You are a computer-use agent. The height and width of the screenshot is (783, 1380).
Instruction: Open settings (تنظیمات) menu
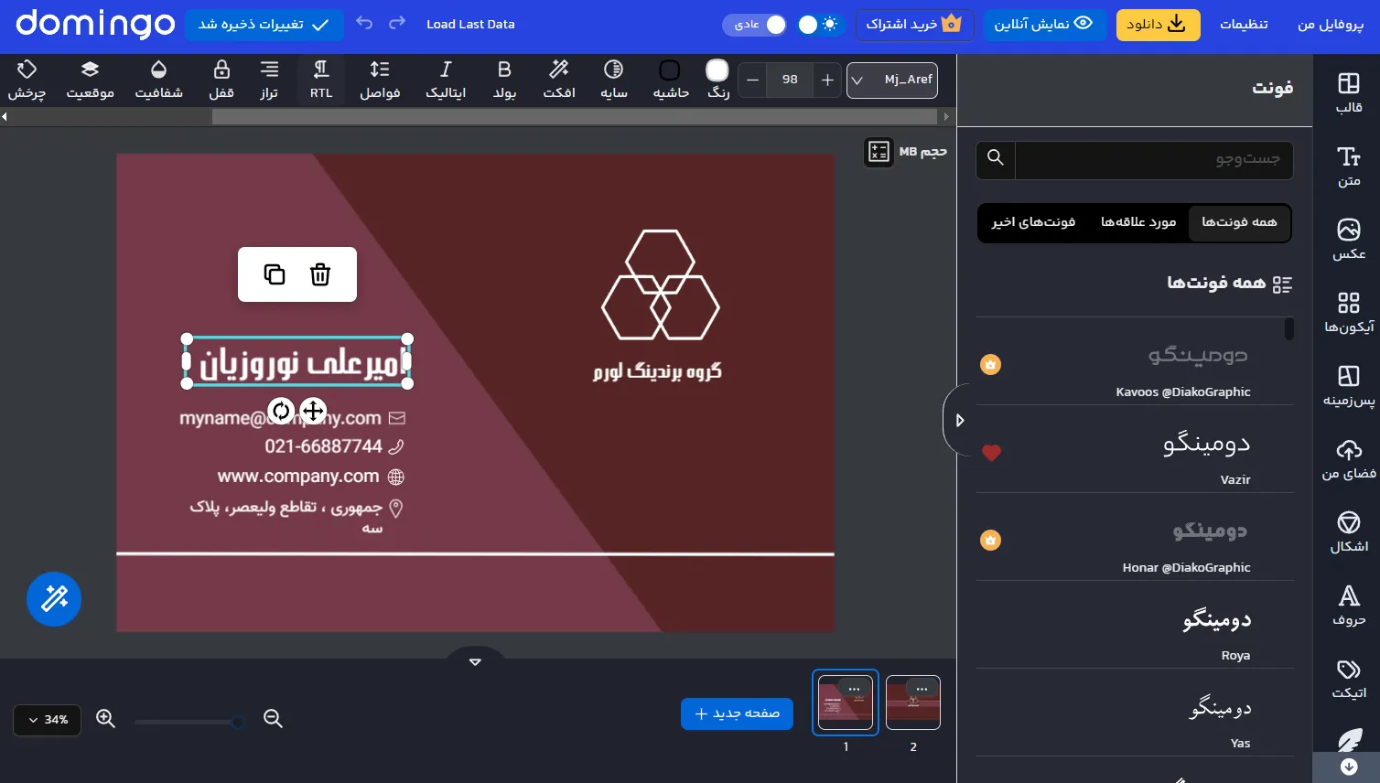click(1244, 25)
